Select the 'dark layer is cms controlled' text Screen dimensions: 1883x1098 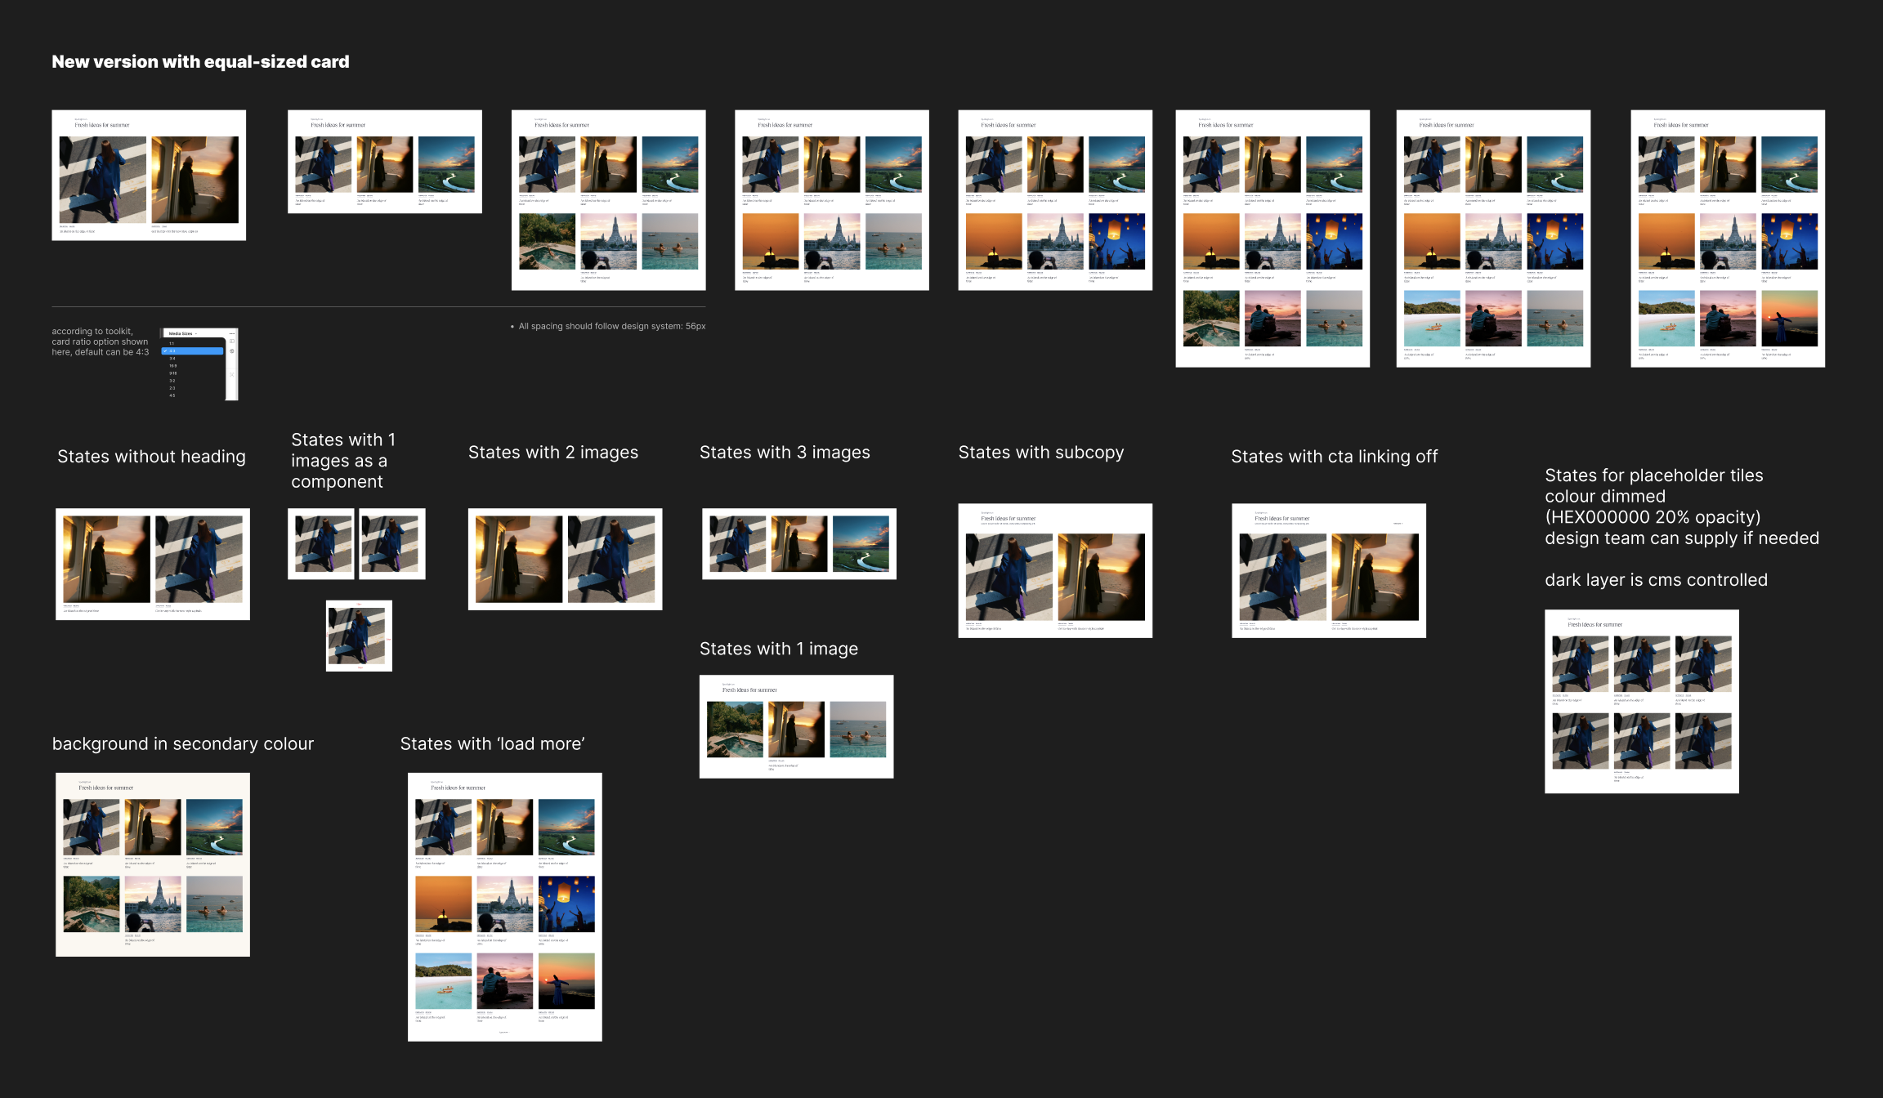[x=1656, y=580]
